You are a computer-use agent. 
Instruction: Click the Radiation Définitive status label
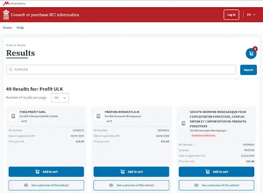tap(203, 136)
